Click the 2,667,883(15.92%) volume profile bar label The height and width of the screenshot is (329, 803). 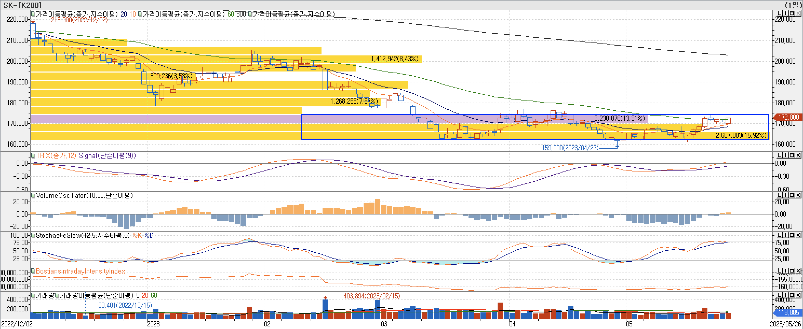tap(741, 135)
